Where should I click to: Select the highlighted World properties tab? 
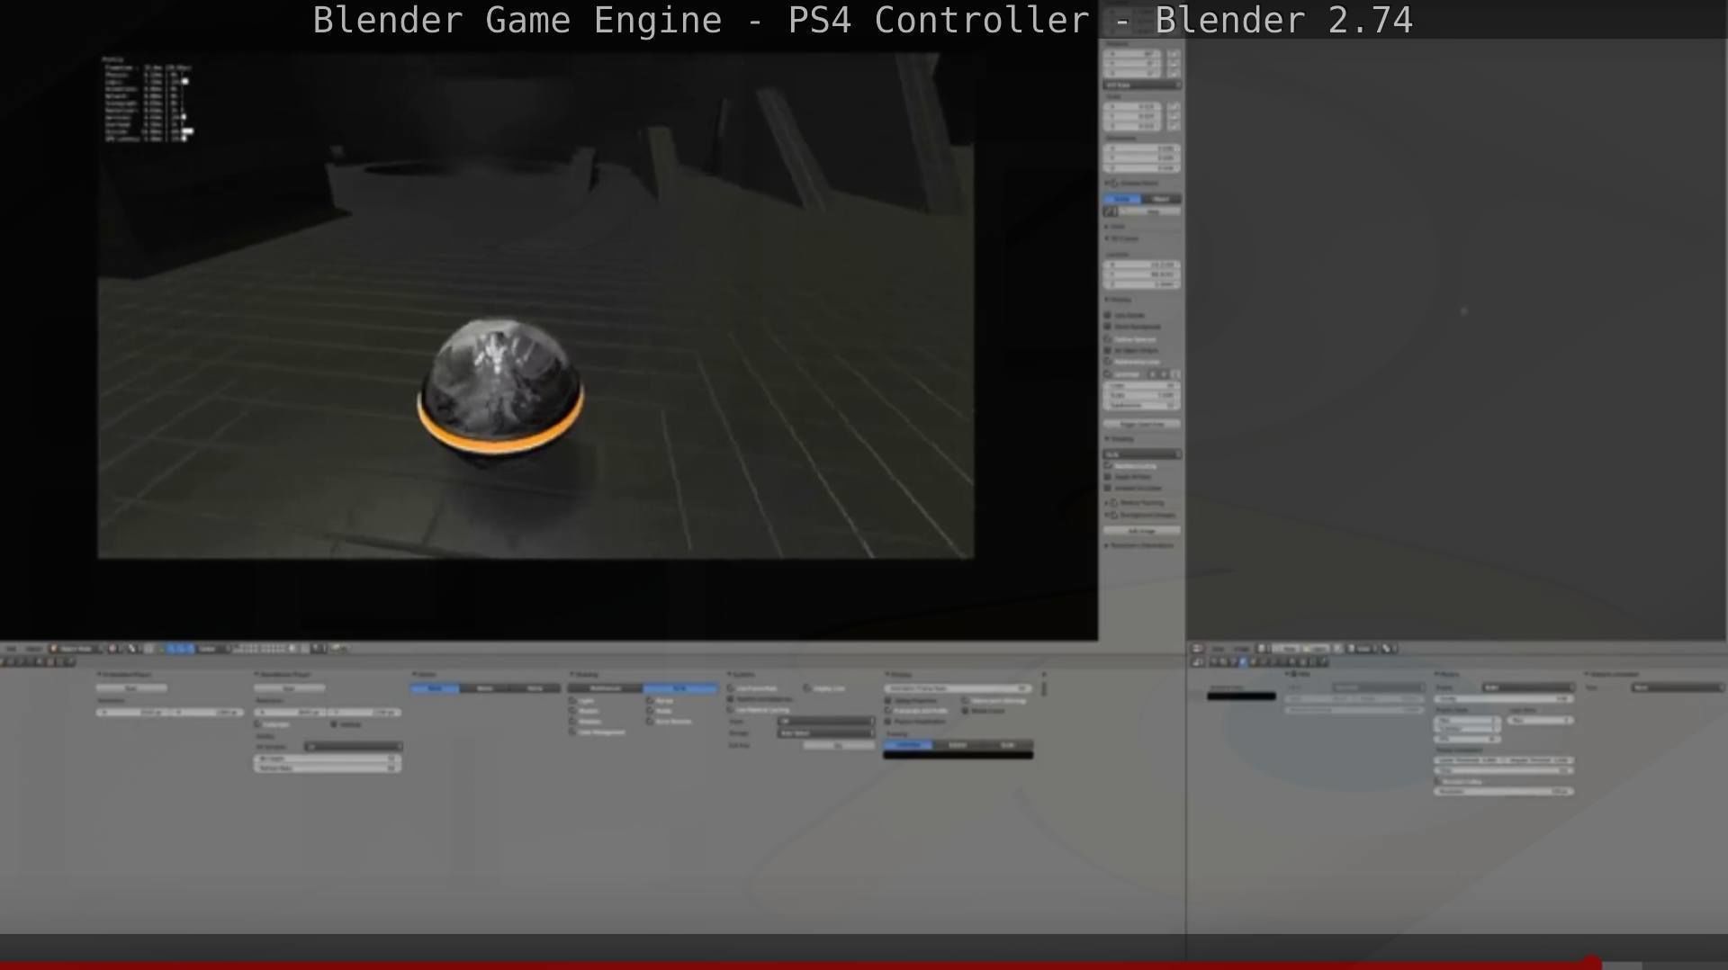point(1244,662)
